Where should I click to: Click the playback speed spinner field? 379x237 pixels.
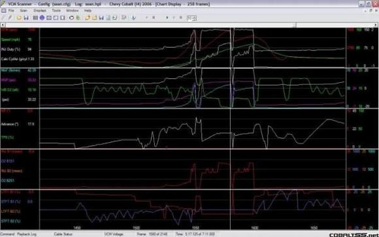[x=192, y=18]
